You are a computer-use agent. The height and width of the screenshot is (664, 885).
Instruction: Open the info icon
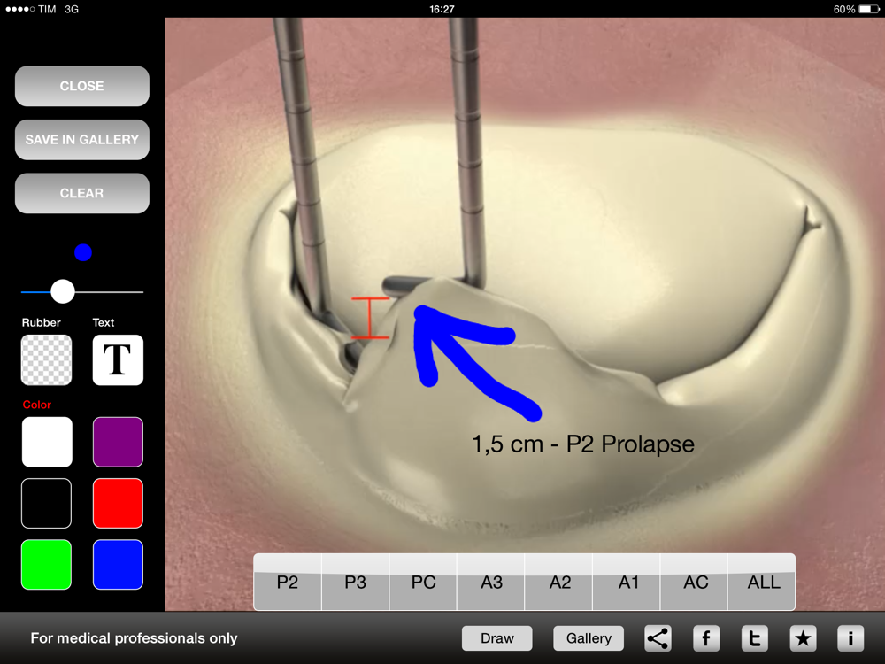pyautogui.click(x=850, y=638)
